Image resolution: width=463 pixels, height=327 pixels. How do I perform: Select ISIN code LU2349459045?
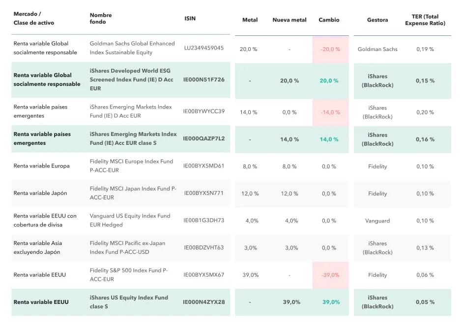[203, 48]
